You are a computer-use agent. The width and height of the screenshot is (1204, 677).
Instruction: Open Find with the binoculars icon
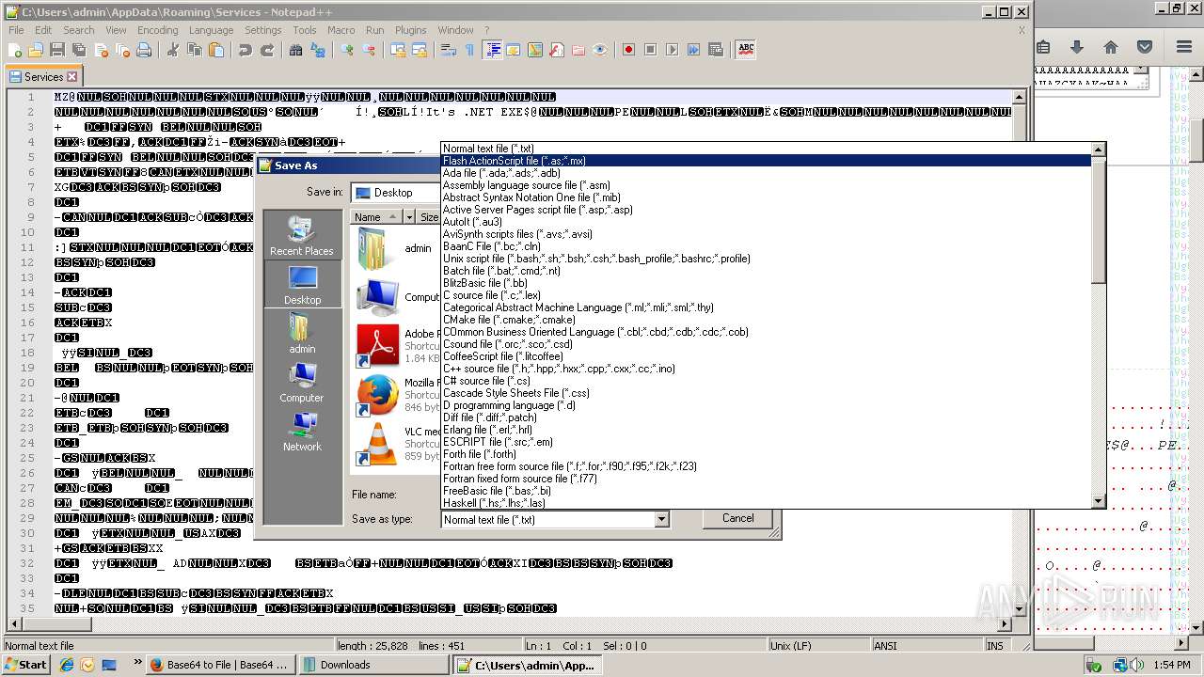click(x=295, y=50)
